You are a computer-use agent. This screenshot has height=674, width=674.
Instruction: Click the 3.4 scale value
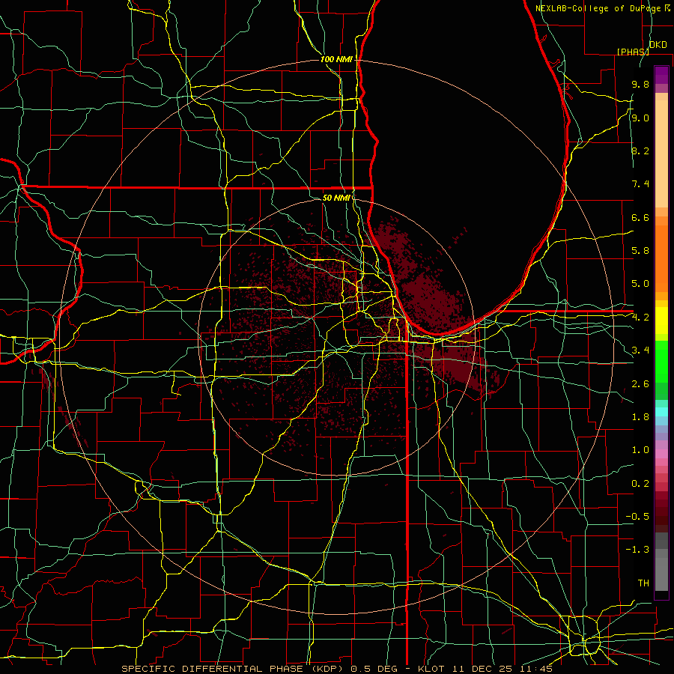[x=640, y=350]
